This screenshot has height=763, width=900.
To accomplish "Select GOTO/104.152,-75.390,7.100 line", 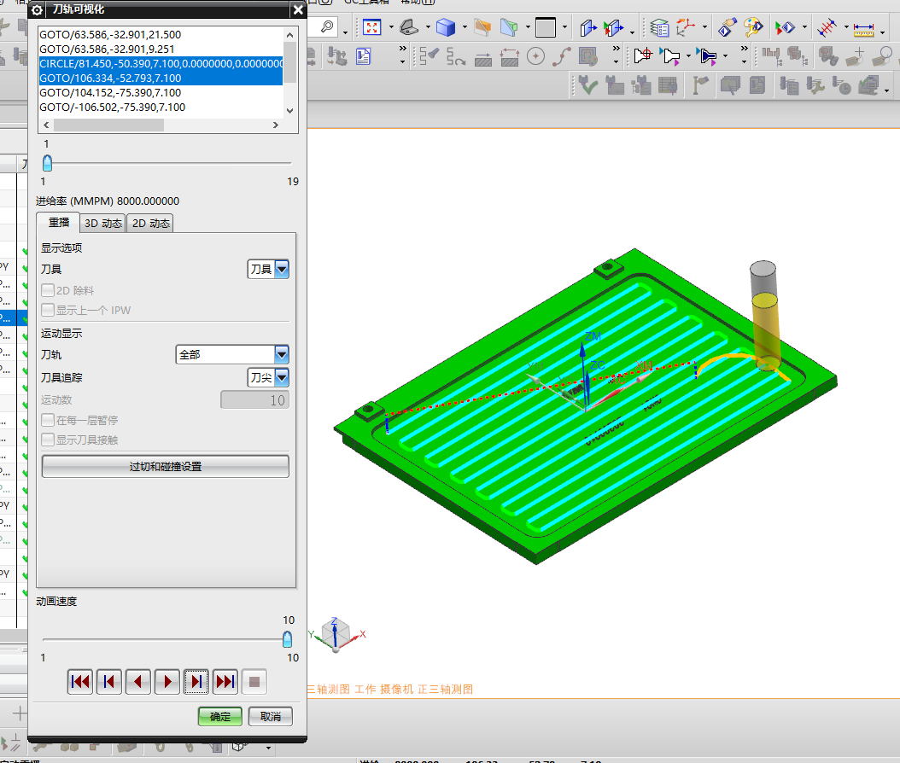I will tap(110, 92).
